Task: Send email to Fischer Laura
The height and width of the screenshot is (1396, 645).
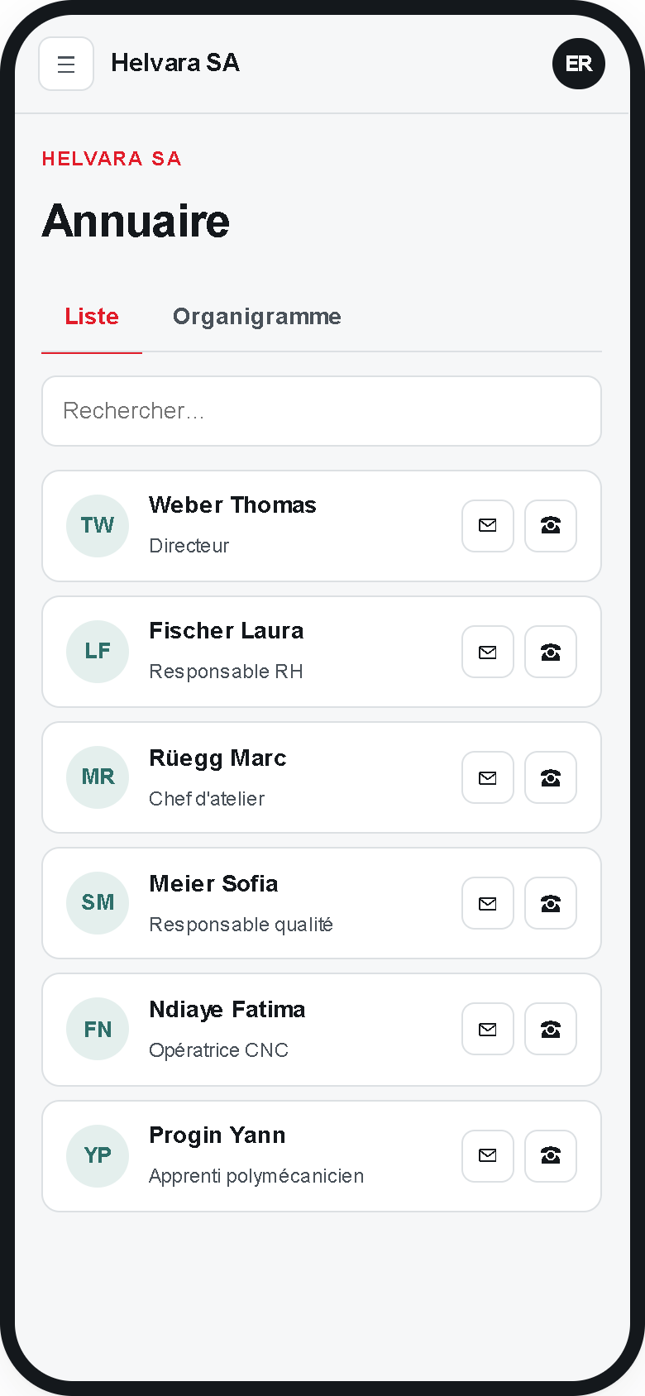Action: [488, 652]
